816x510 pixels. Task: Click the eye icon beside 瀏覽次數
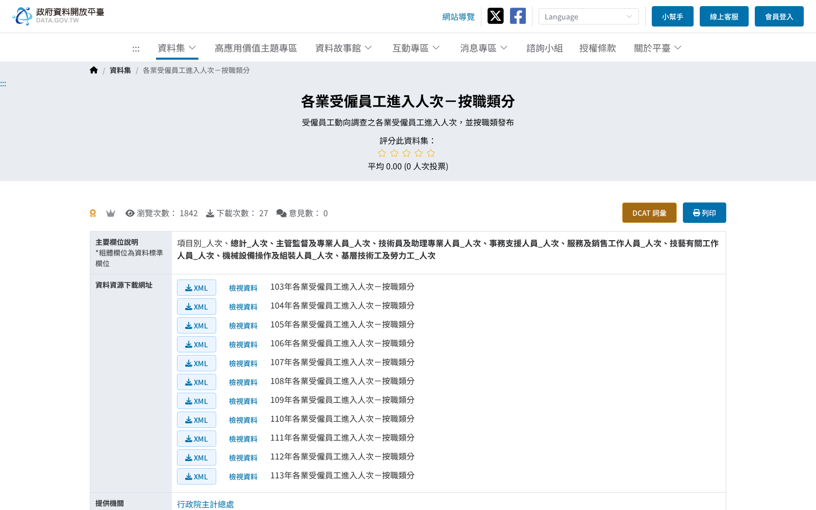point(130,213)
